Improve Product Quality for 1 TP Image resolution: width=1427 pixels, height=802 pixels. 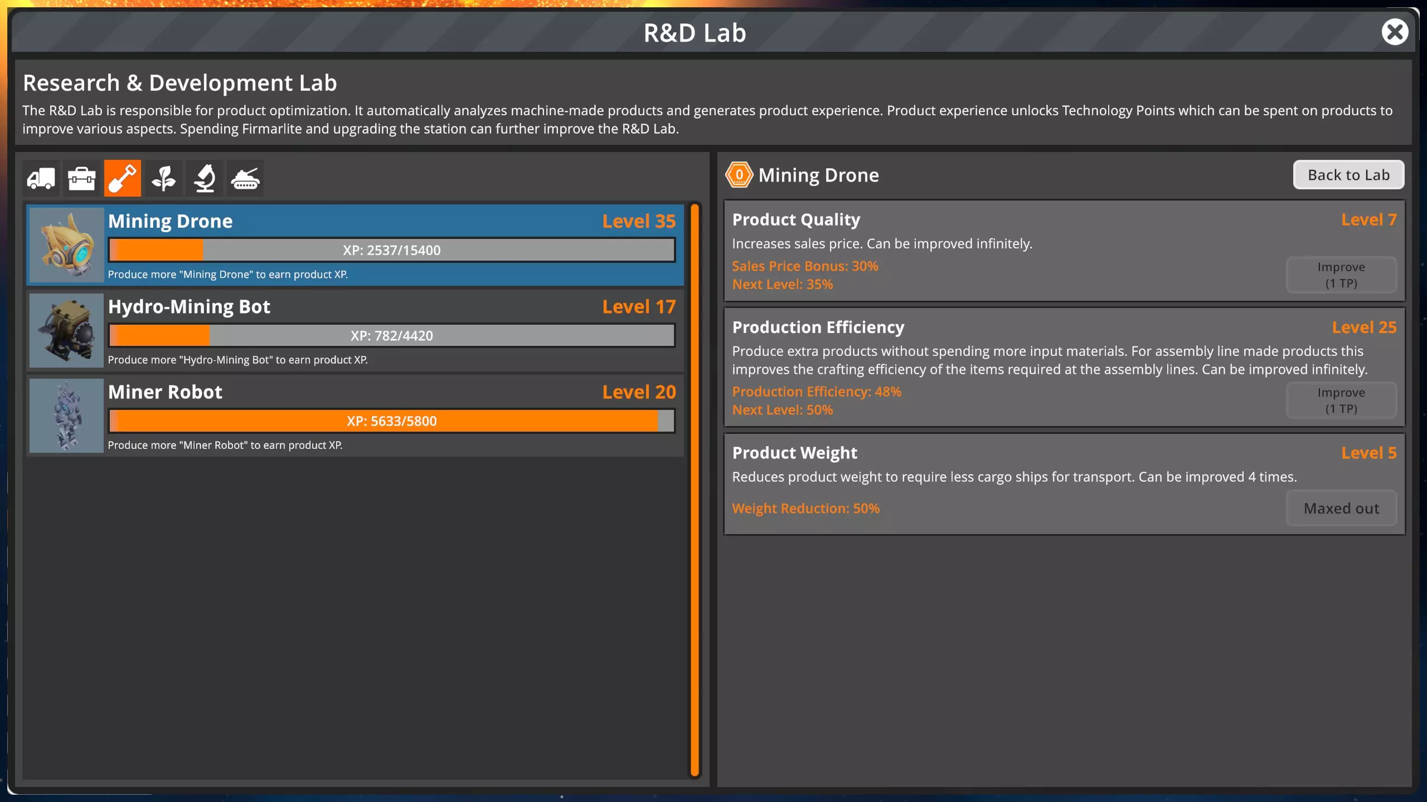pos(1341,275)
